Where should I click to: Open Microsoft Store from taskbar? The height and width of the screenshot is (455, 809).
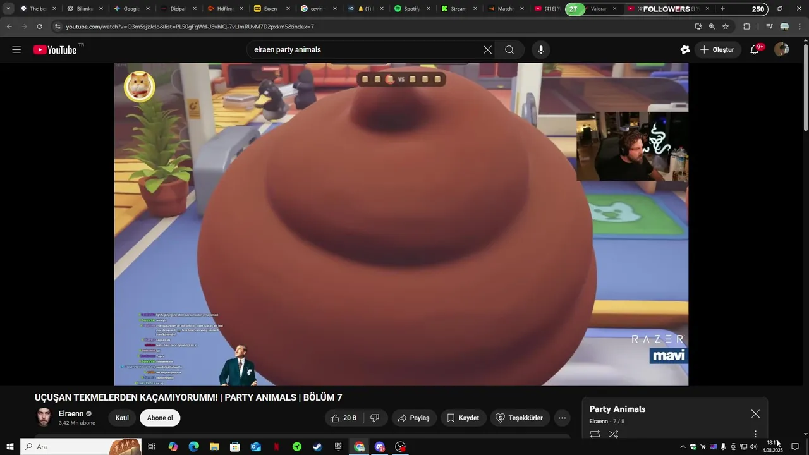[235, 447]
